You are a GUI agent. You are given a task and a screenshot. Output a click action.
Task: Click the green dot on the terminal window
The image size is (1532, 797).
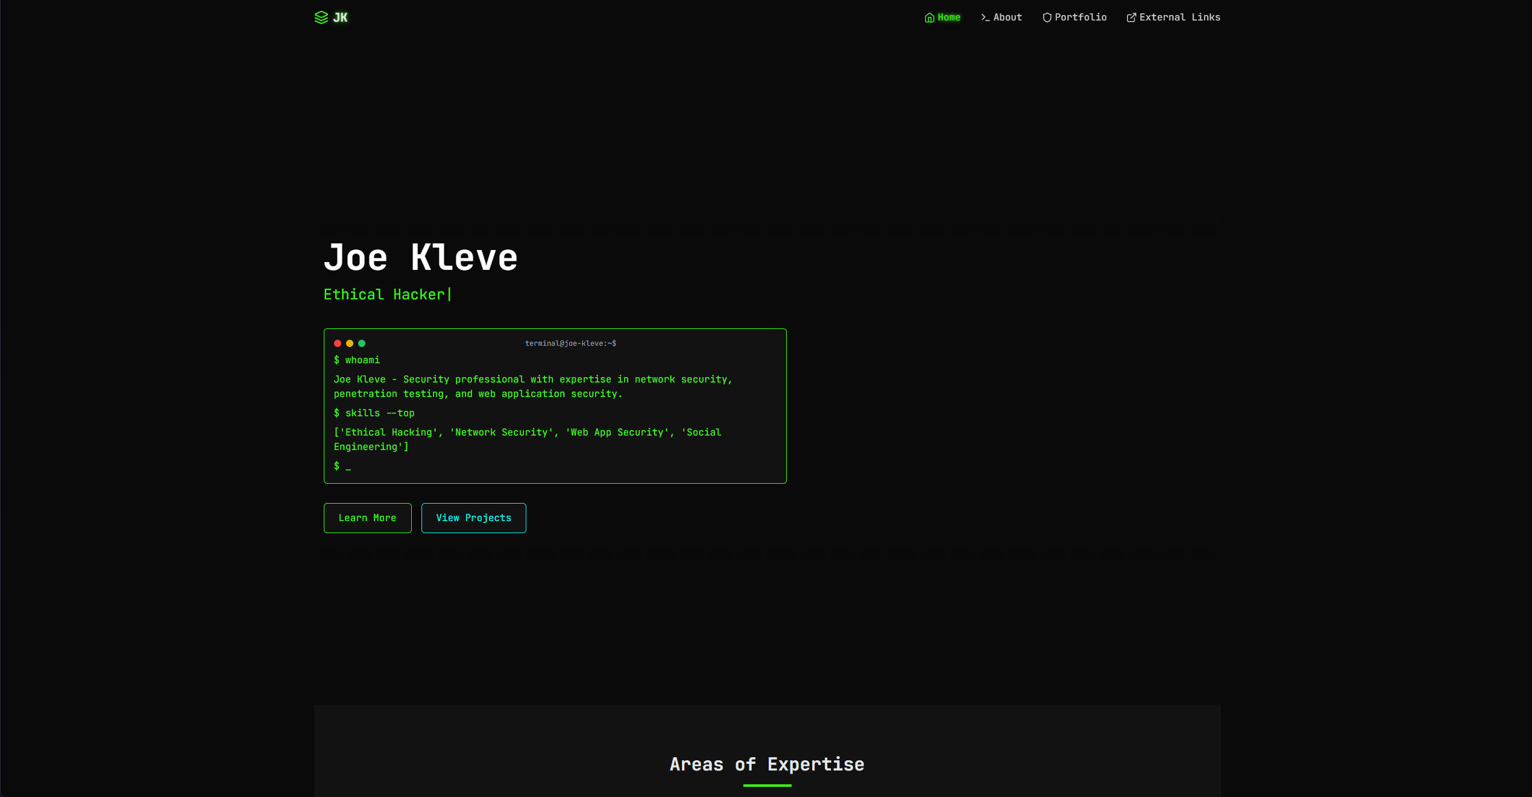(362, 343)
